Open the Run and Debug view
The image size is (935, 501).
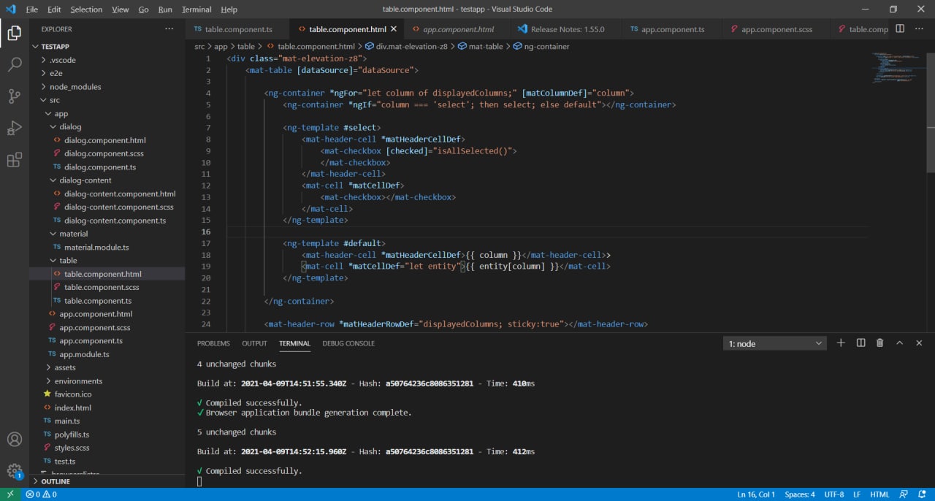pos(15,129)
